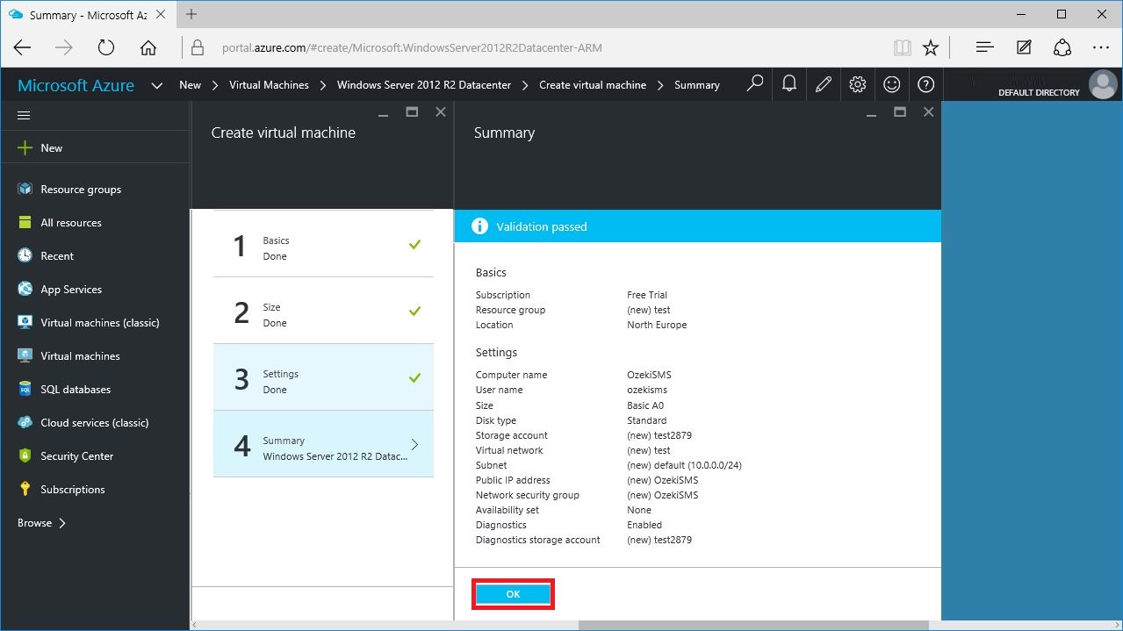This screenshot has height=631, width=1123.
Task: Click the Basic A0 size value
Action: click(x=645, y=405)
